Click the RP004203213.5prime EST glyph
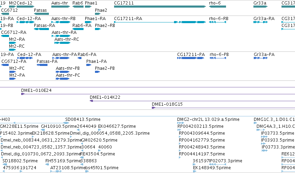This screenshot has height=173, width=295. click(179, 130)
